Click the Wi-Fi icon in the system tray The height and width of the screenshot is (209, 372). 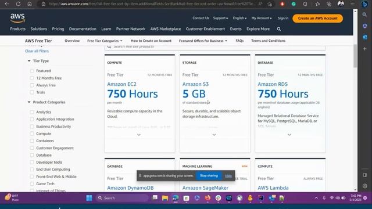[x=332, y=198]
